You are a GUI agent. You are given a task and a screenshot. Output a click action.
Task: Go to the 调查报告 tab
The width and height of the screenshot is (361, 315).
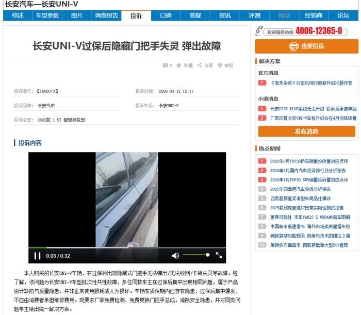click(x=107, y=15)
